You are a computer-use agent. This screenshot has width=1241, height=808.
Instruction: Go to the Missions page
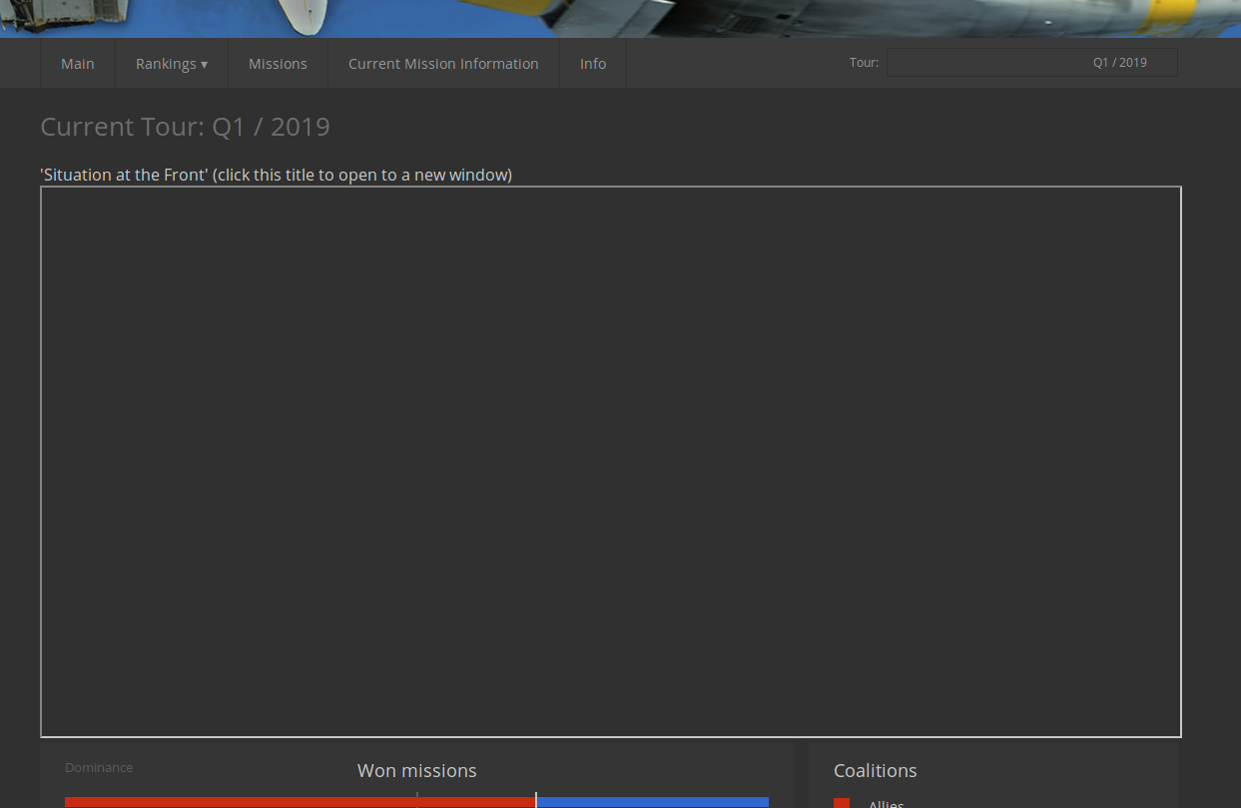(278, 64)
